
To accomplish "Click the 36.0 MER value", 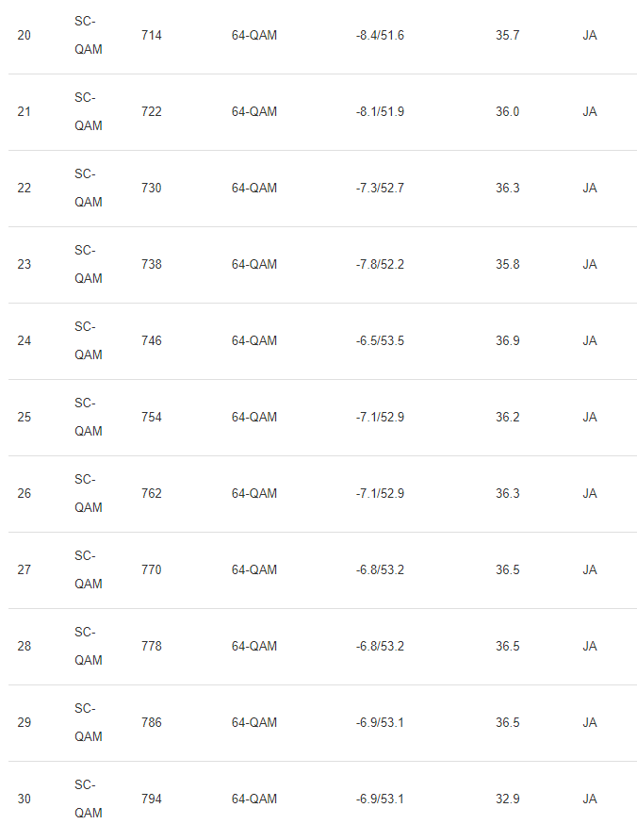I will (x=507, y=111).
